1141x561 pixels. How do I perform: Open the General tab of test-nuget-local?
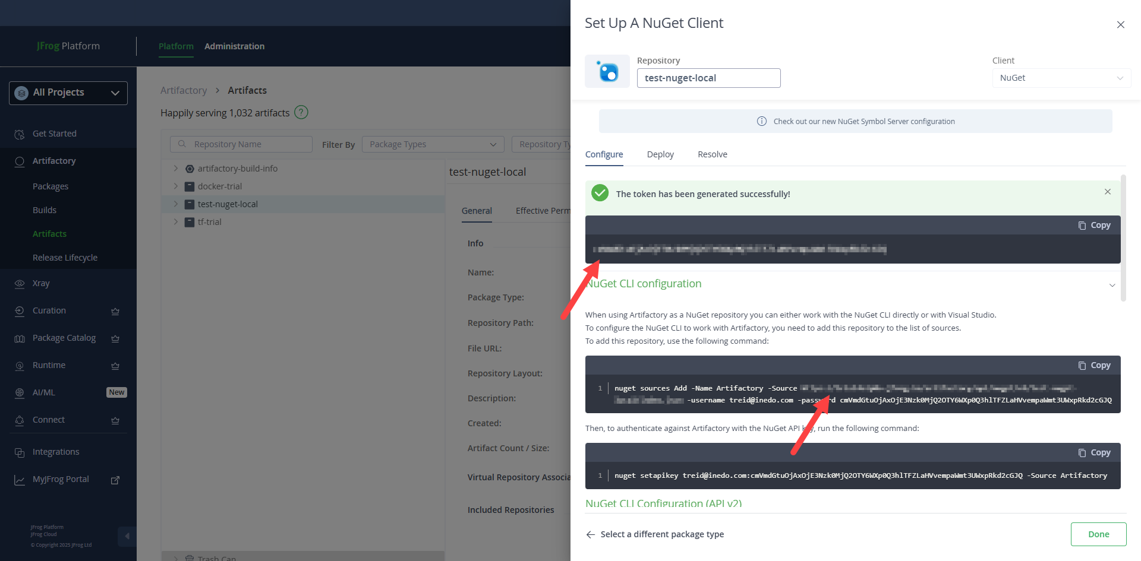(477, 211)
